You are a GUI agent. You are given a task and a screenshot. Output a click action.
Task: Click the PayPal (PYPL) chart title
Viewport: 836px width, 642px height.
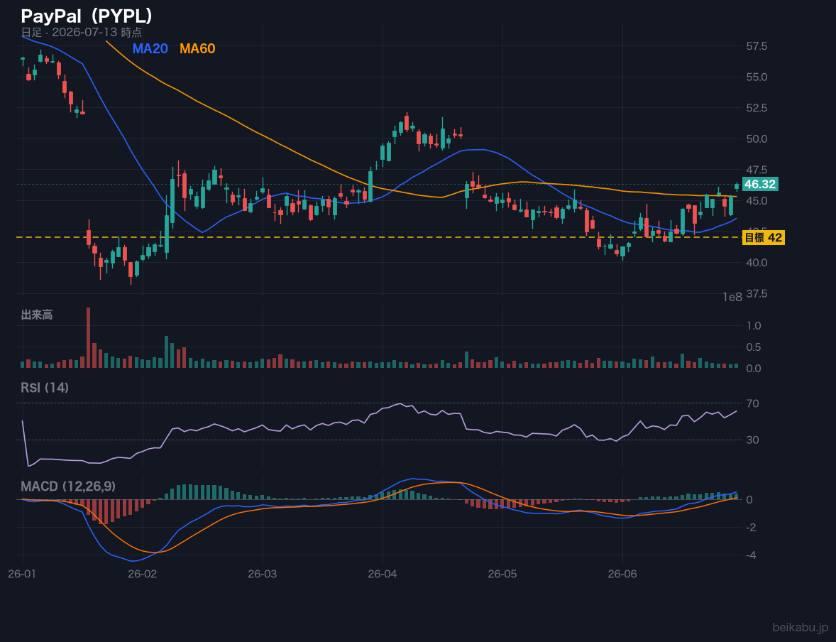(87, 16)
